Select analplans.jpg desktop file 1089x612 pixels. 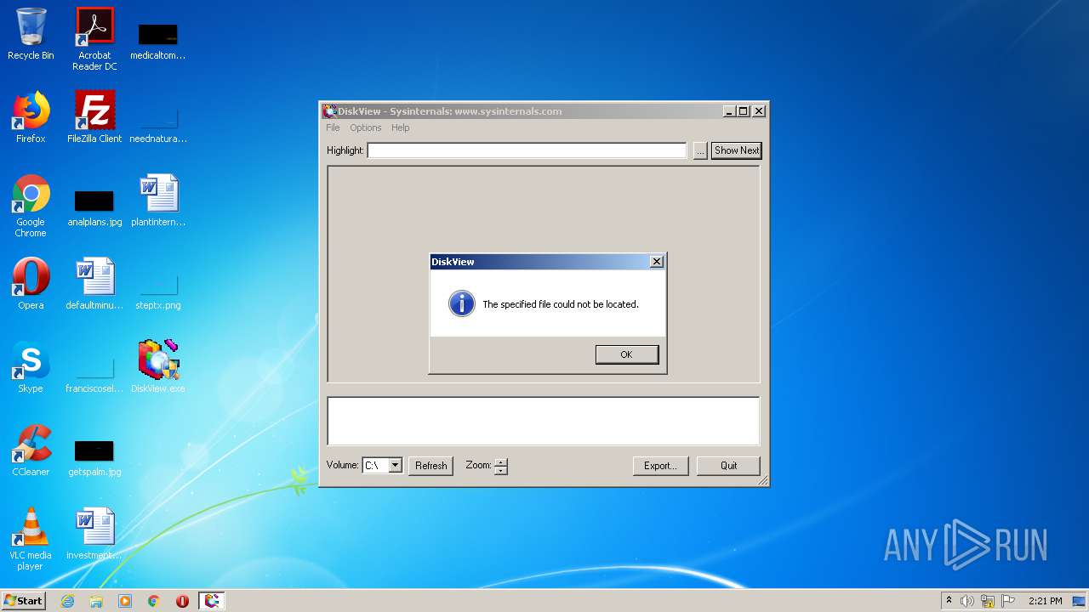pos(94,207)
